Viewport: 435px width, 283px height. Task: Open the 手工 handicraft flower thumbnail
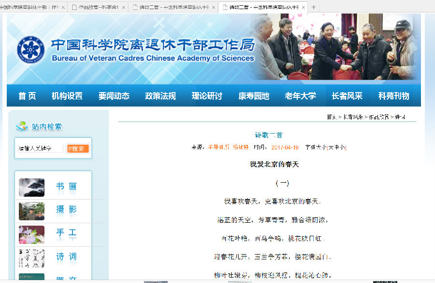pos(31,235)
